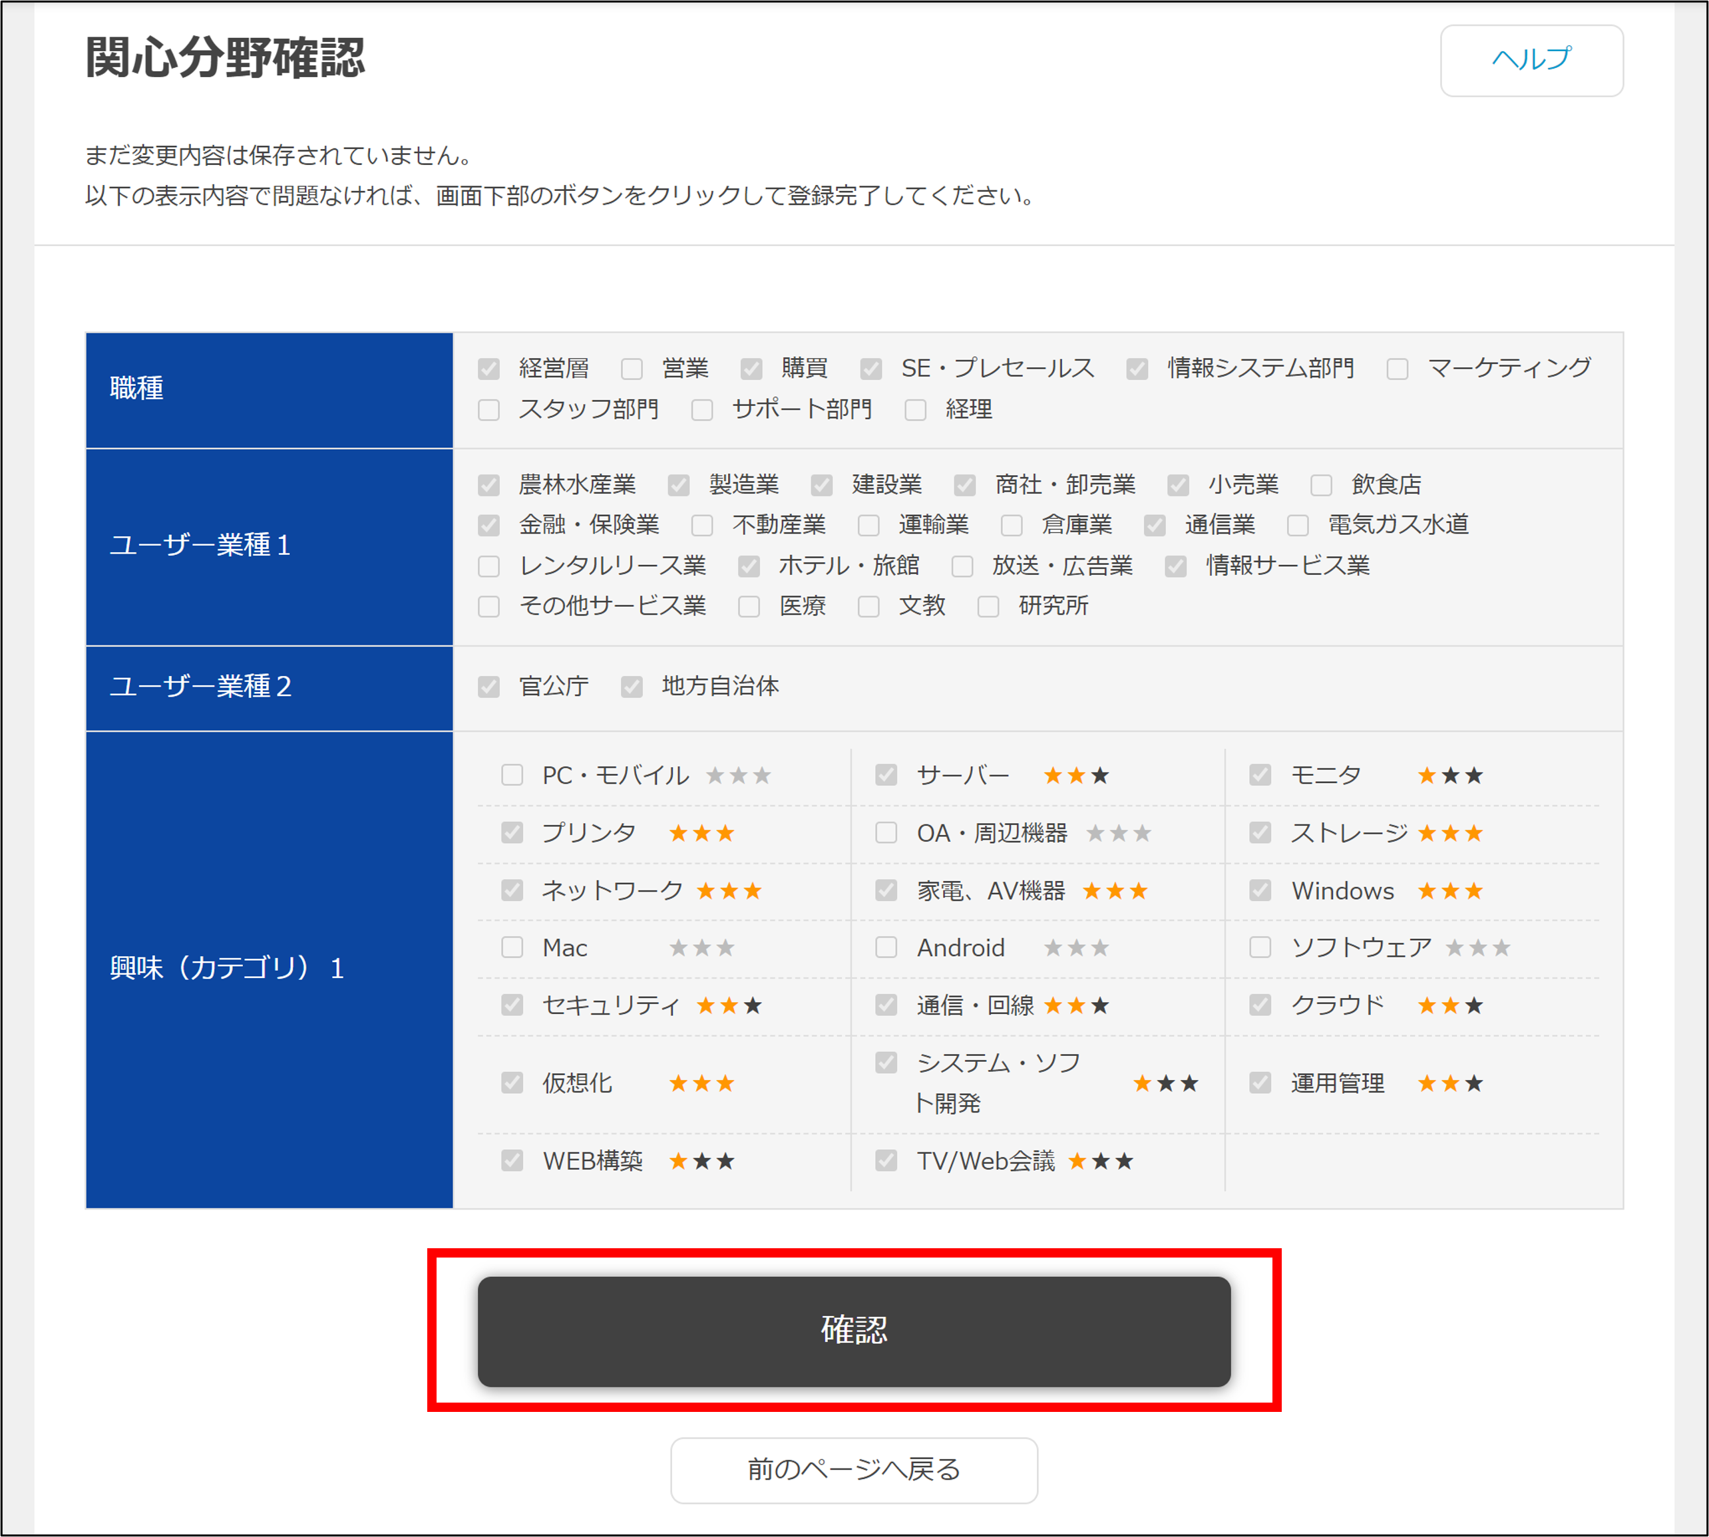Click the first star for Mac rating

(x=678, y=947)
